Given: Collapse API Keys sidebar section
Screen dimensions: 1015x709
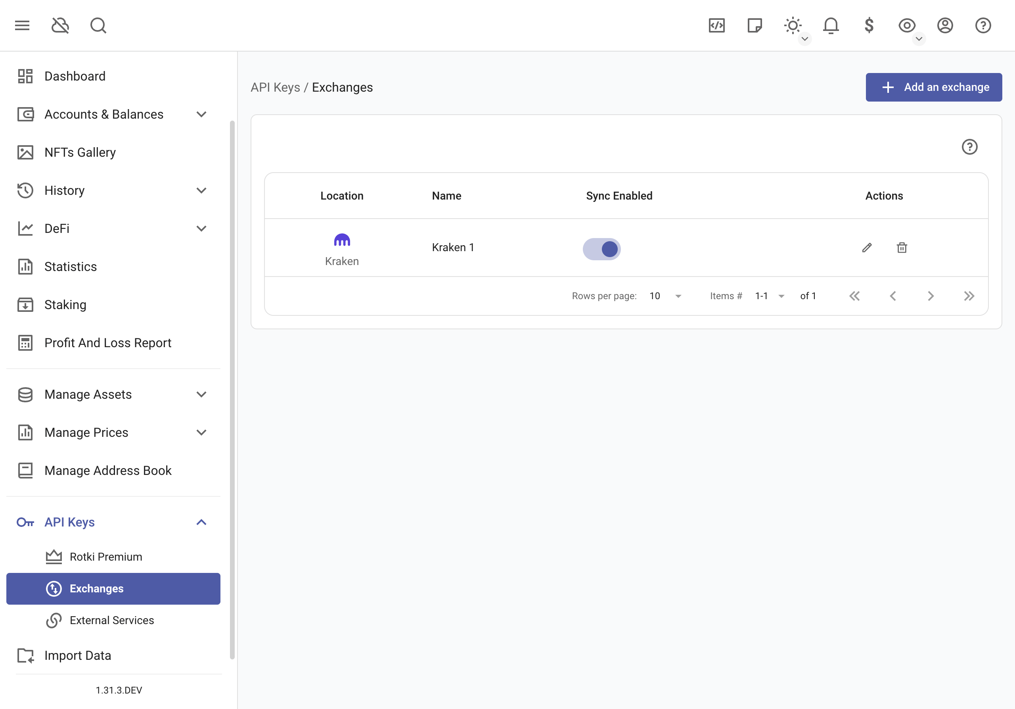Looking at the screenshot, I should click(x=201, y=522).
